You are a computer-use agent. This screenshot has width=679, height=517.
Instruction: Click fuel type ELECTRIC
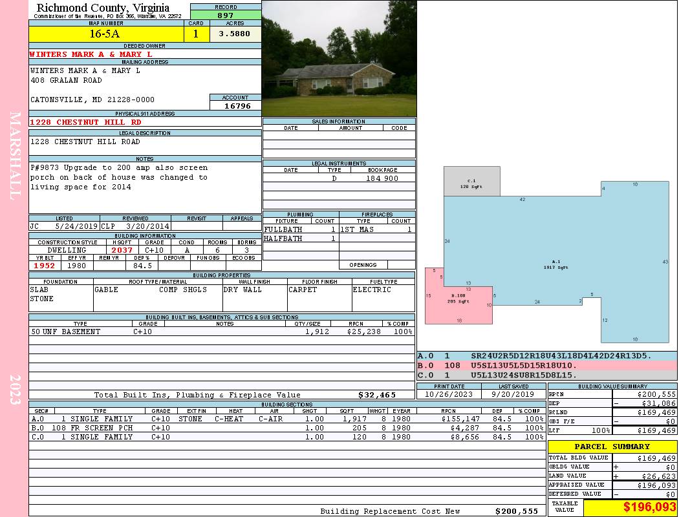coord(372,290)
